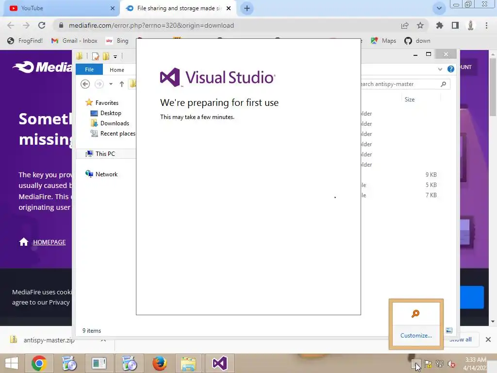This screenshot has height=373, width=497.
Task: Follow the HOMEPAGE link
Action: 50,242
